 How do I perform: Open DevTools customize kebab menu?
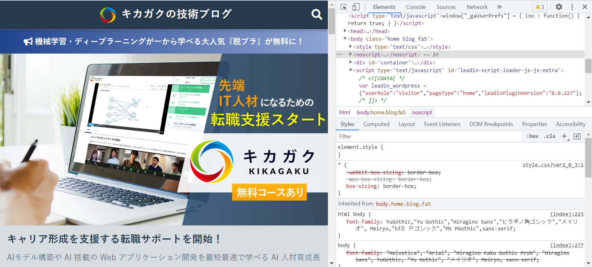click(572, 7)
